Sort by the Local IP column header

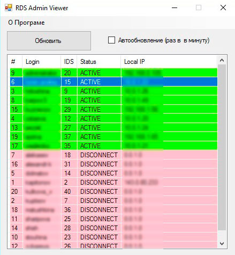(169, 62)
